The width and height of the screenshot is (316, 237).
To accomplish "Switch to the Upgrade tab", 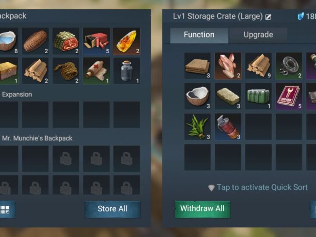I will coord(258,35).
